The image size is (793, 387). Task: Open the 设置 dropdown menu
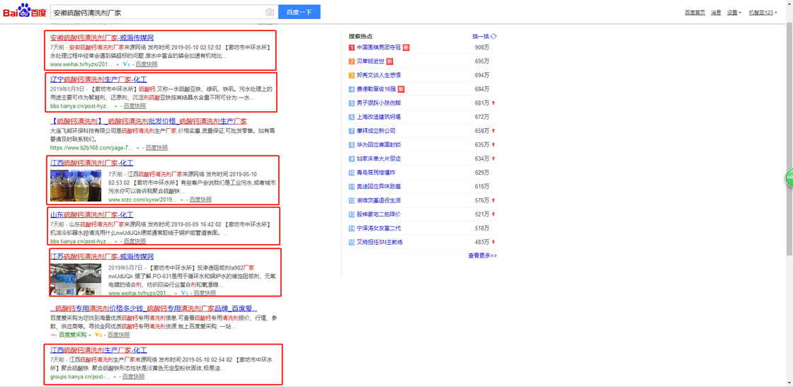tap(734, 12)
